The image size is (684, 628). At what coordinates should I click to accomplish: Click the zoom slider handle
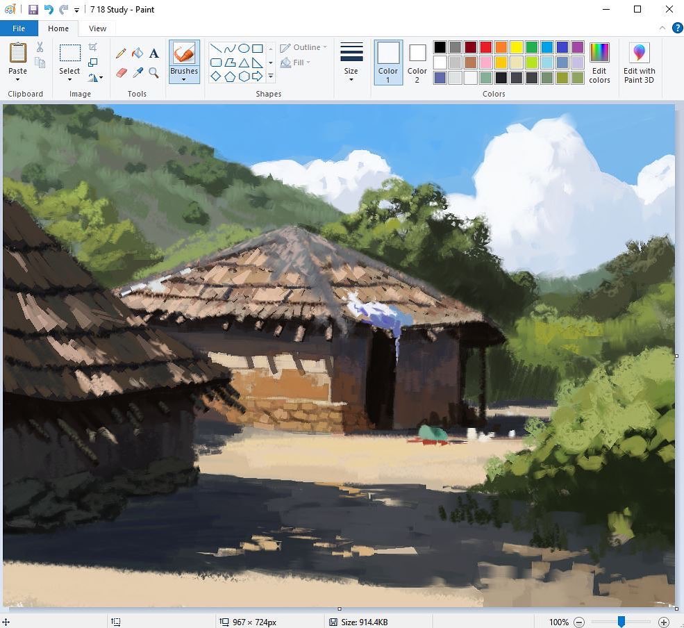pyautogui.click(x=622, y=622)
